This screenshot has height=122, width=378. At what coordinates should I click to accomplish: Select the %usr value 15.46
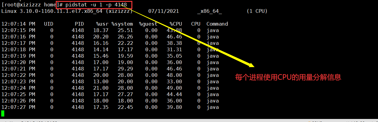(101, 56)
